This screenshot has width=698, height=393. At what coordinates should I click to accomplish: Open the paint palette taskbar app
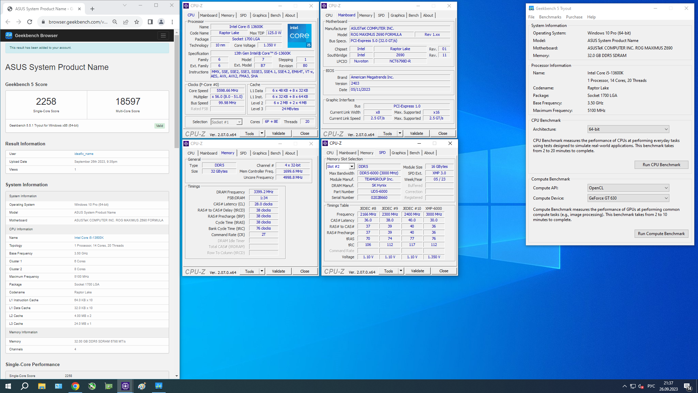[x=142, y=386]
